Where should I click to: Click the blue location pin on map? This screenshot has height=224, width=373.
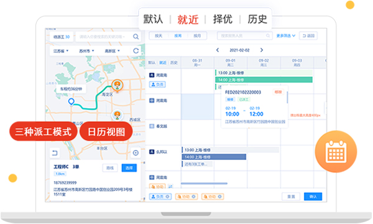point(71,102)
